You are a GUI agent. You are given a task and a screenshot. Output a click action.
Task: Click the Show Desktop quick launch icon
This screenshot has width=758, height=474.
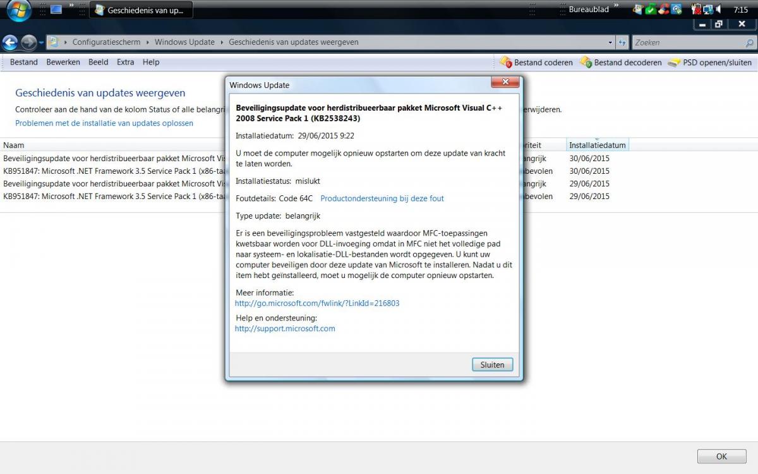56,9
